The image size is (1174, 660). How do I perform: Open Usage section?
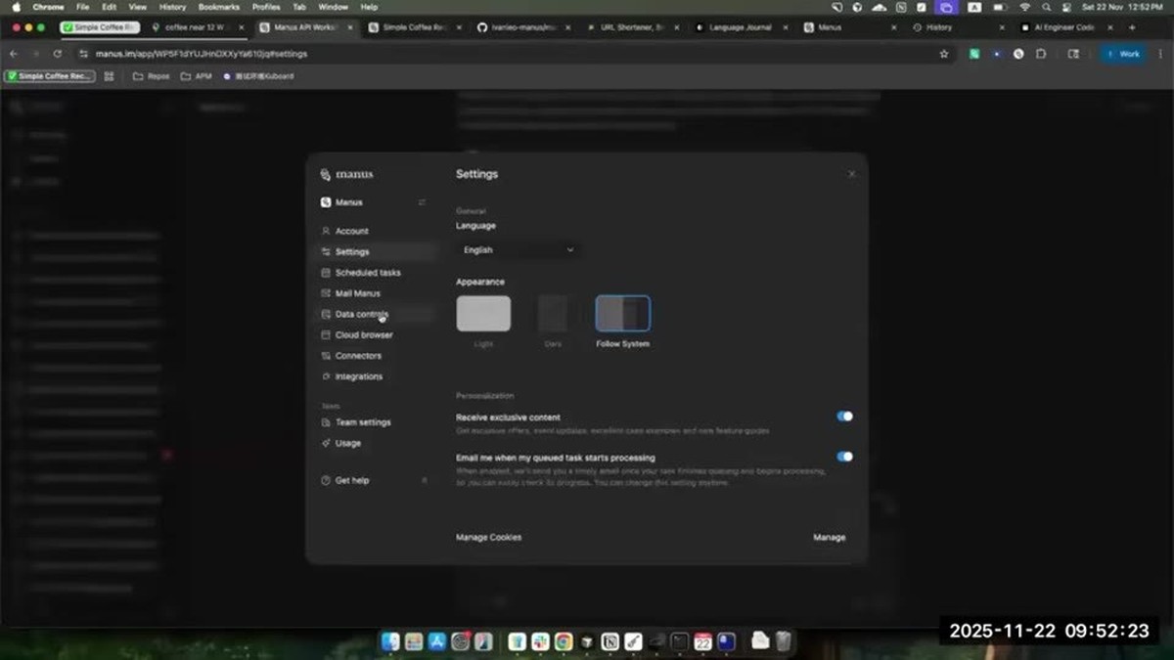coord(377,443)
